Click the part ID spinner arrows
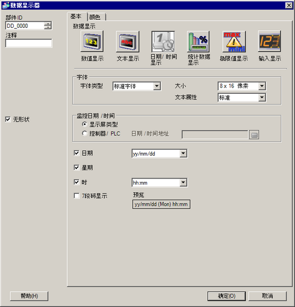Image resolution: width=295 pixels, height=307 pixels. (48, 26)
